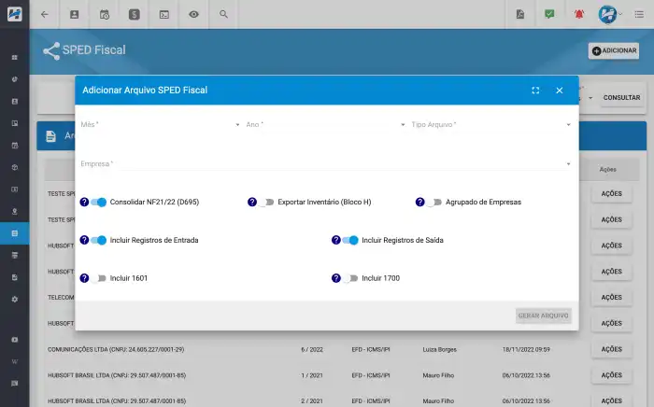Click the CONSULTAR button
The image size is (654, 407).
[x=621, y=97]
